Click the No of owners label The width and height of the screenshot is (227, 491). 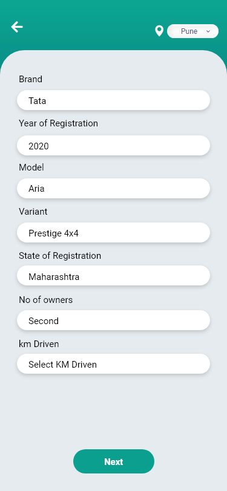[46, 300]
